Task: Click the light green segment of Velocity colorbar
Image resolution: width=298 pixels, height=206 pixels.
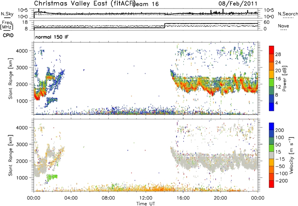Action: click(x=272, y=148)
